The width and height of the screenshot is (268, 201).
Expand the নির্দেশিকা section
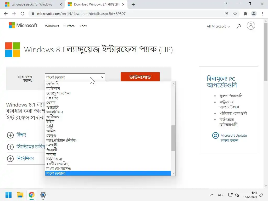tap(20, 158)
